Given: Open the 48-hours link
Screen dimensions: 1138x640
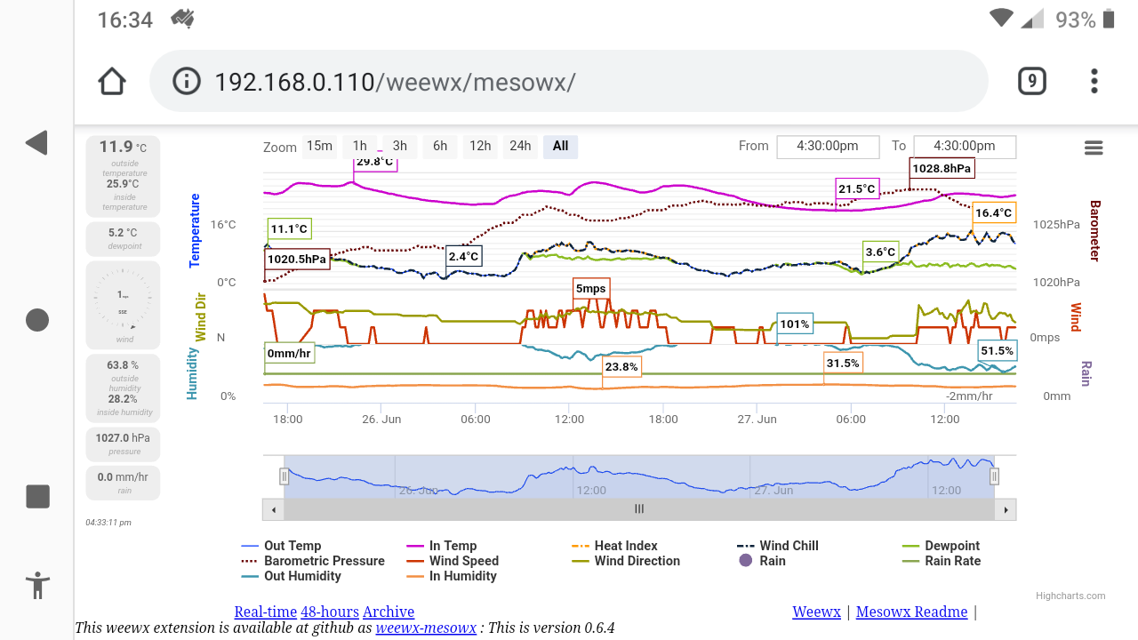Looking at the screenshot, I should tap(330, 612).
